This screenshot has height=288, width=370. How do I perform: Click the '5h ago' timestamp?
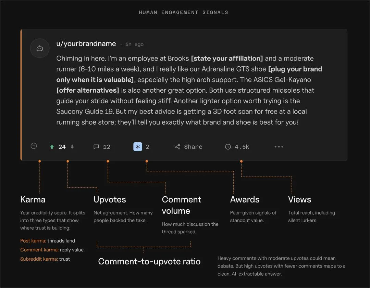[134, 44]
